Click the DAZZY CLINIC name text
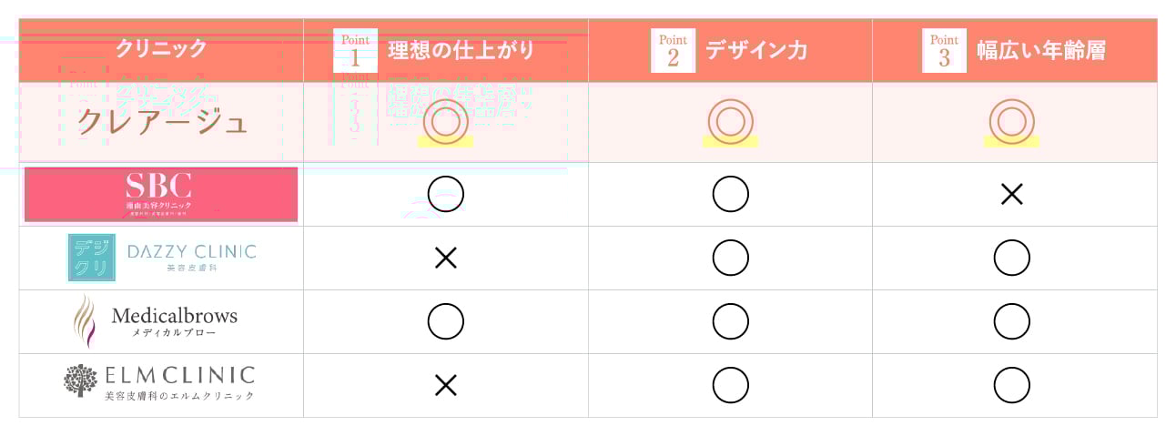1176x436 pixels. [x=192, y=251]
